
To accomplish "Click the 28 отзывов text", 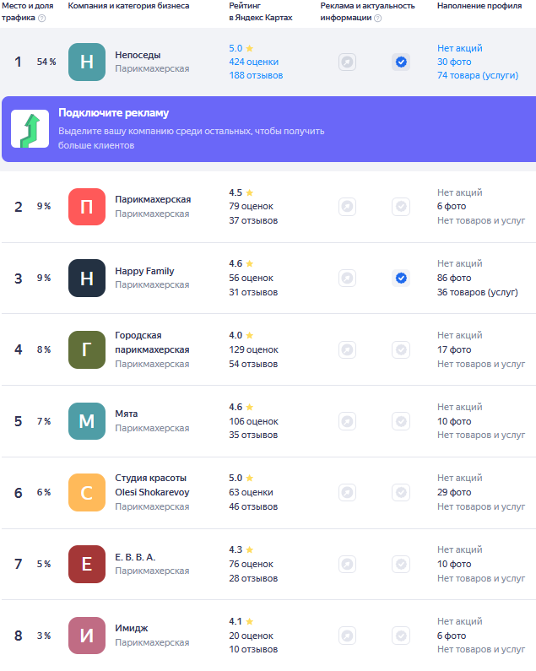I will coord(253,578).
